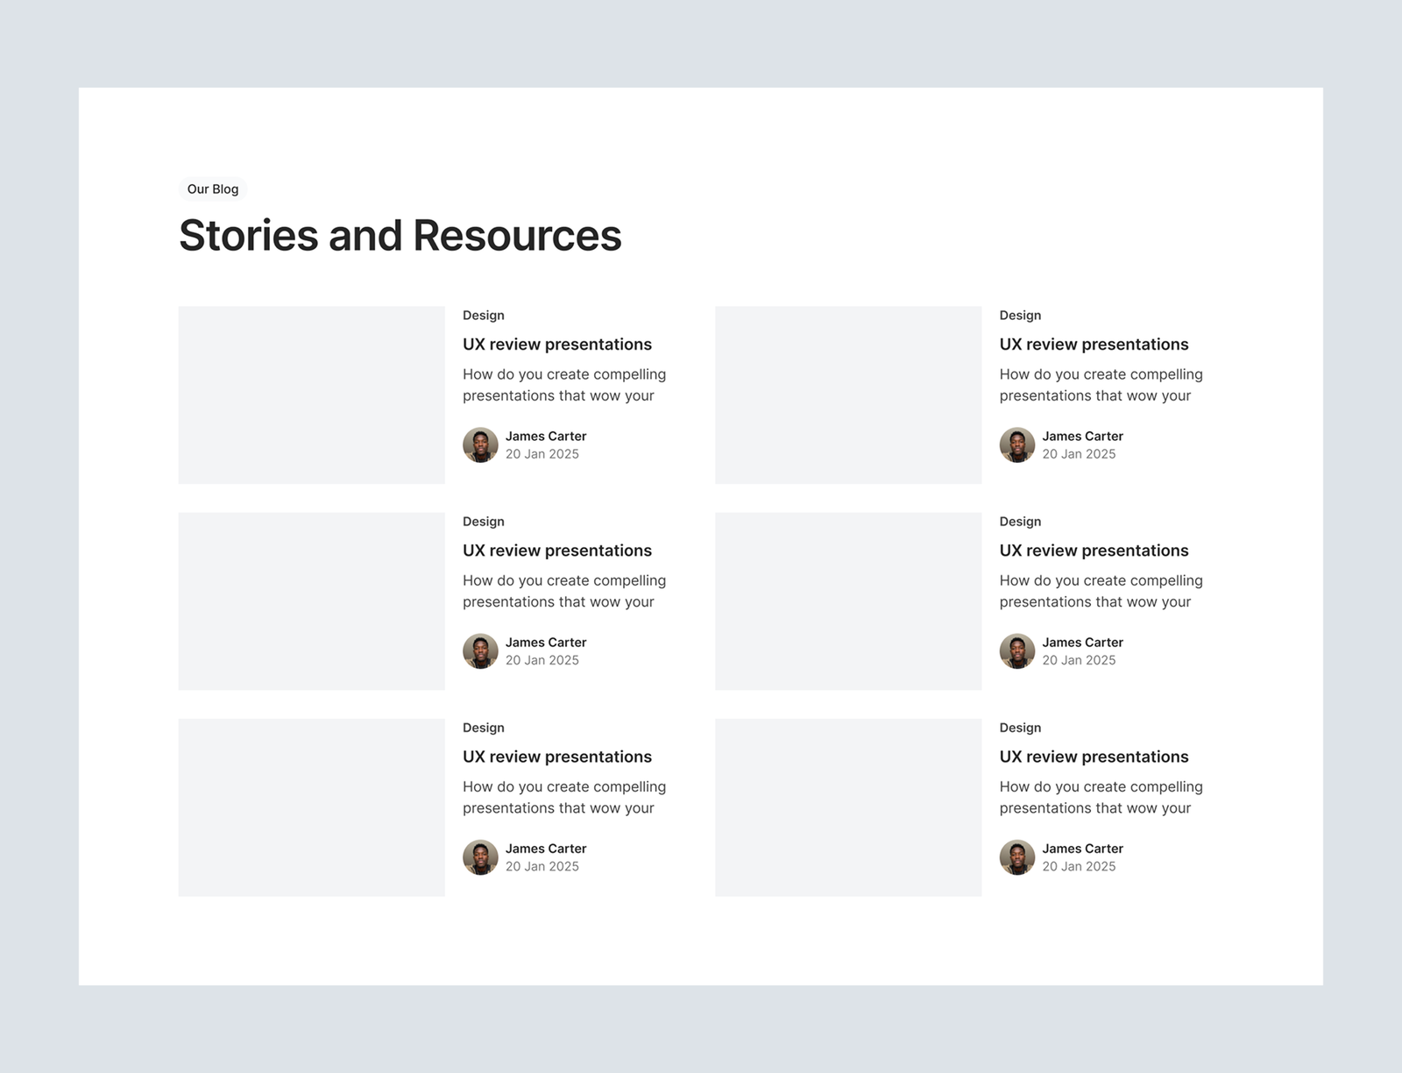Click the author avatar in the middle-left card
Image resolution: width=1402 pixels, height=1073 pixels.
480,651
